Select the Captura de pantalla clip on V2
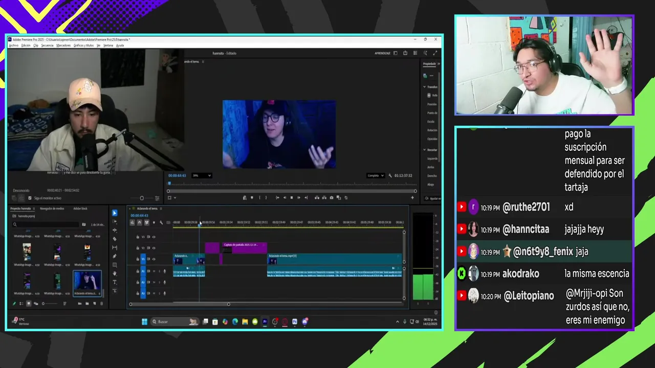Viewport: 655px width, 368px height. (244, 247)
